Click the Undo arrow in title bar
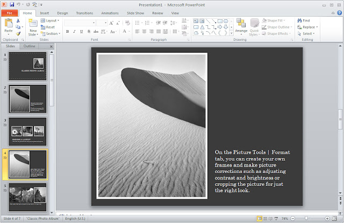The width and height of the screenshot is (344, 223). pos(18,4)
